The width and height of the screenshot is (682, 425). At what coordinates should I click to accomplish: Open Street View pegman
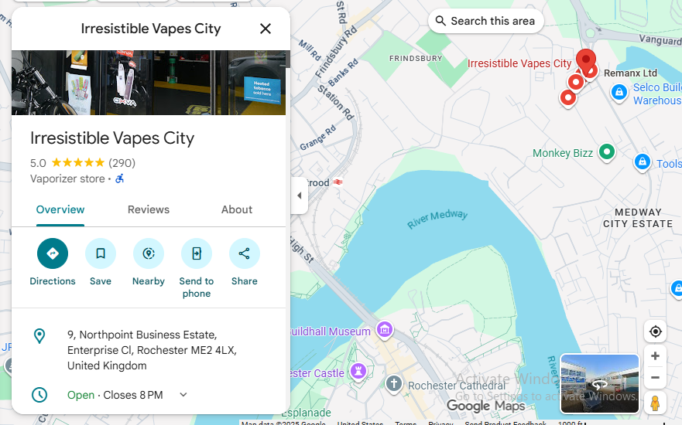655,403
